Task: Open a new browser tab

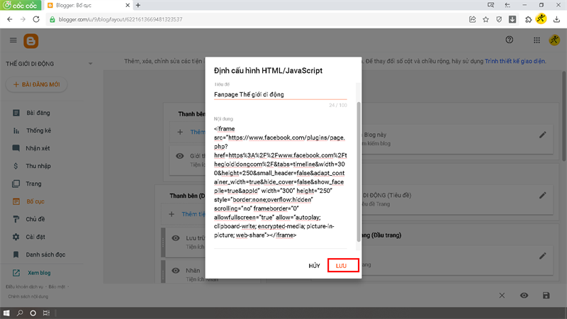Action: 138,5
